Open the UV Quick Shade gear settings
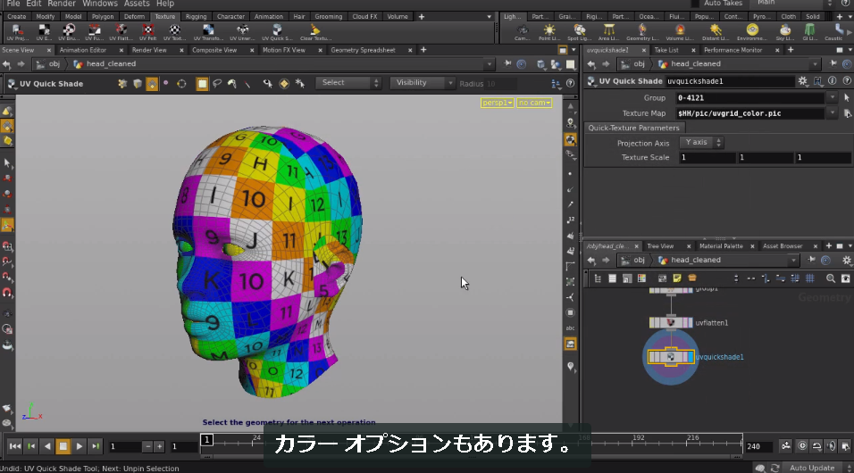The image size is (854, 473). tap(803, 81)
